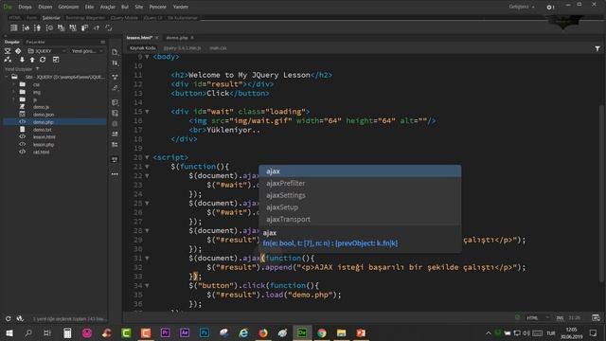Choose the highlighted ajax code hint
This screenshot has height=341, width=606.
360,171
